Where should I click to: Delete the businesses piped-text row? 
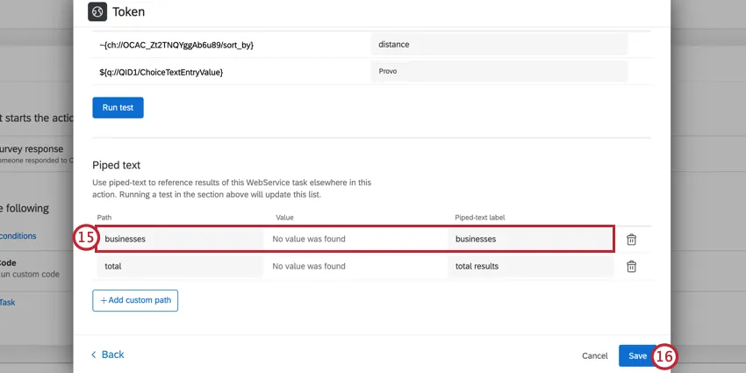(631, 239)
